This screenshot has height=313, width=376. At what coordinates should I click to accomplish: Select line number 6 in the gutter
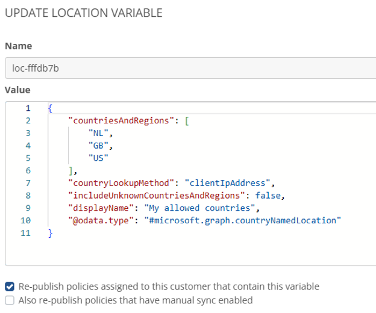point(27,170)
